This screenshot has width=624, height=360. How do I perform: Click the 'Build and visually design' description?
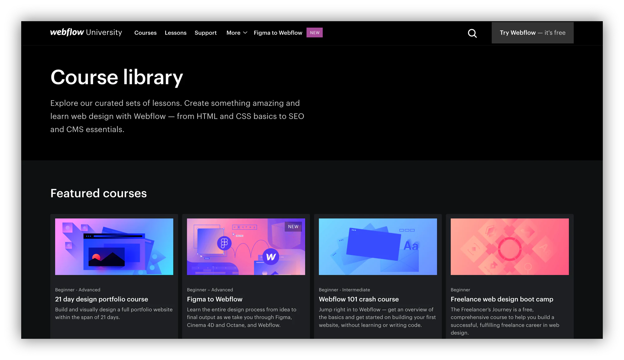[x=114, y=313]
